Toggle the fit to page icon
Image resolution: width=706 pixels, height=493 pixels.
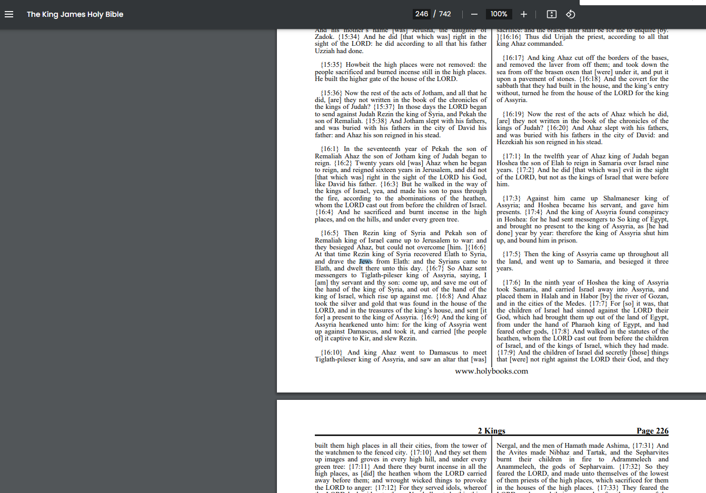pyautogui.click(x=552, y=14)
